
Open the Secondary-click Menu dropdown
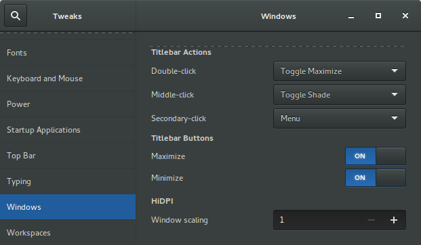pyautogui.click(x=340, y=118)
